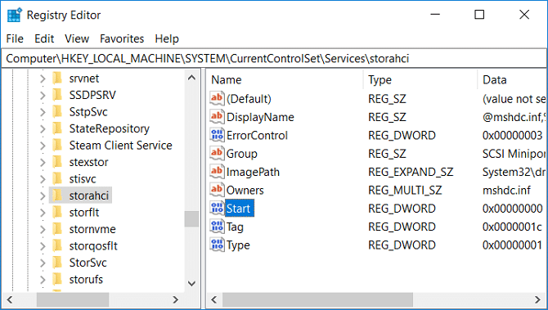This screenshot has width=548, height=310.
Task: Select the storflt tree key label
Action: coord(84,213)
